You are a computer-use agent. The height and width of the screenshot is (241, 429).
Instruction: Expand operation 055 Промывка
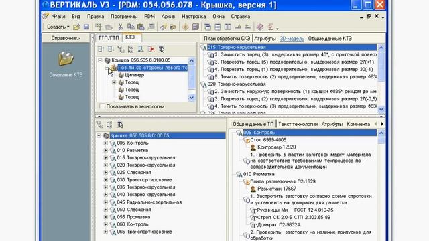pos(106,217)
